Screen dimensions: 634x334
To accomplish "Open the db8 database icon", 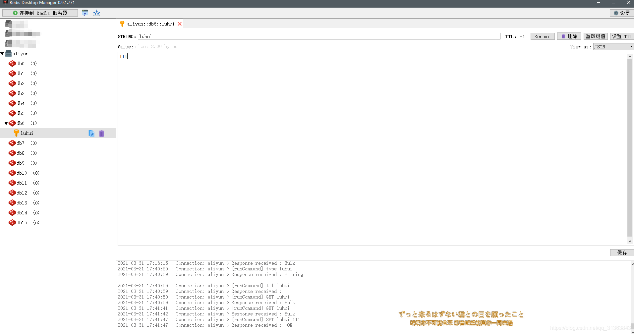I will [12, 153].
